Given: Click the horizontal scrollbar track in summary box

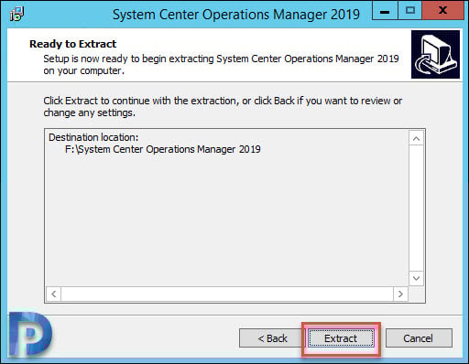Looking at the screenshot, I should tap(227, 294).
